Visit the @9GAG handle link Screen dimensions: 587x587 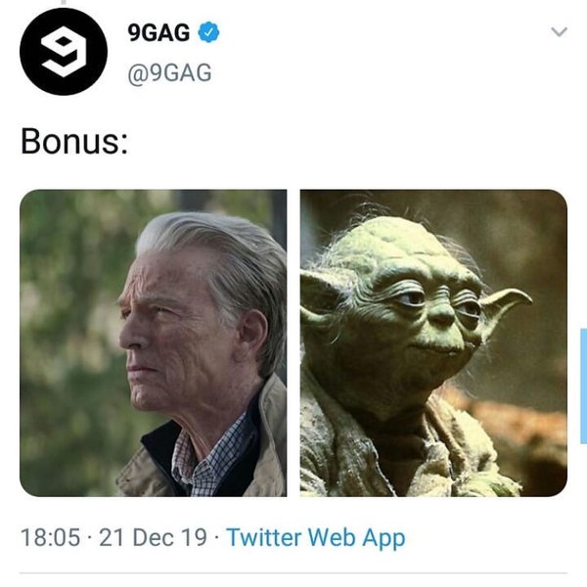click(169, 72)
